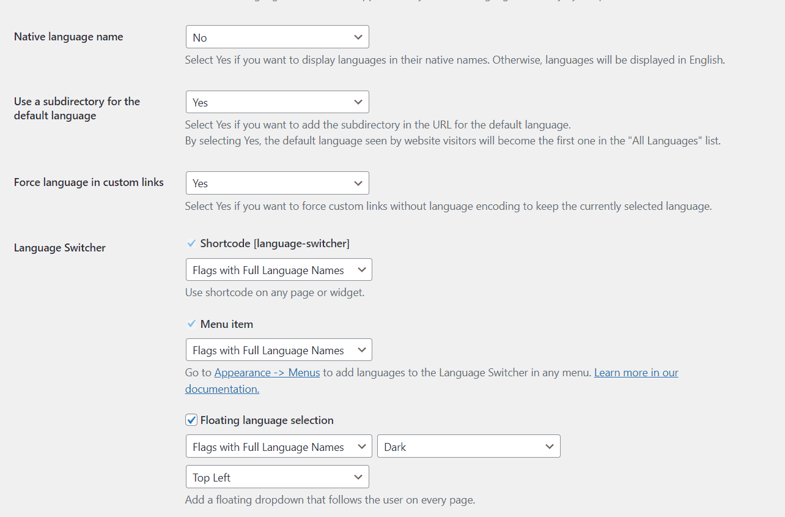Viewport: 785px width, 517px height.
Task: Follow the Appearance -> Menus link
Action: point(267,373)
